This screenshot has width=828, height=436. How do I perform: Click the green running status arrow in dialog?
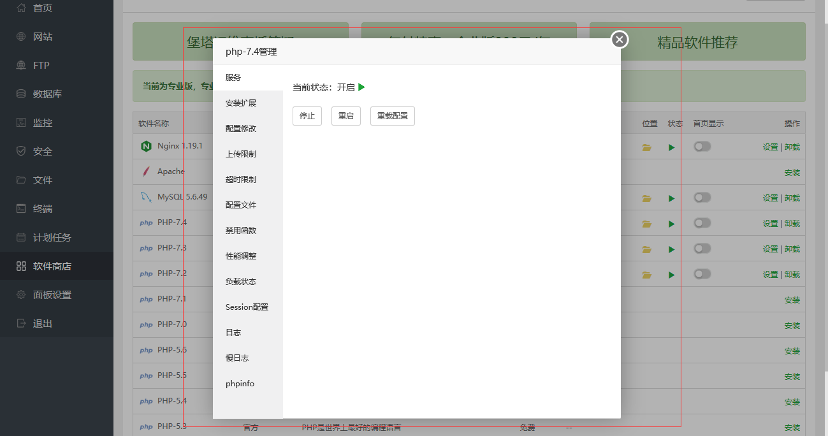(x=361, y=87)
